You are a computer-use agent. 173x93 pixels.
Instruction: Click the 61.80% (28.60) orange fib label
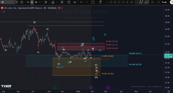pos(108,56)
